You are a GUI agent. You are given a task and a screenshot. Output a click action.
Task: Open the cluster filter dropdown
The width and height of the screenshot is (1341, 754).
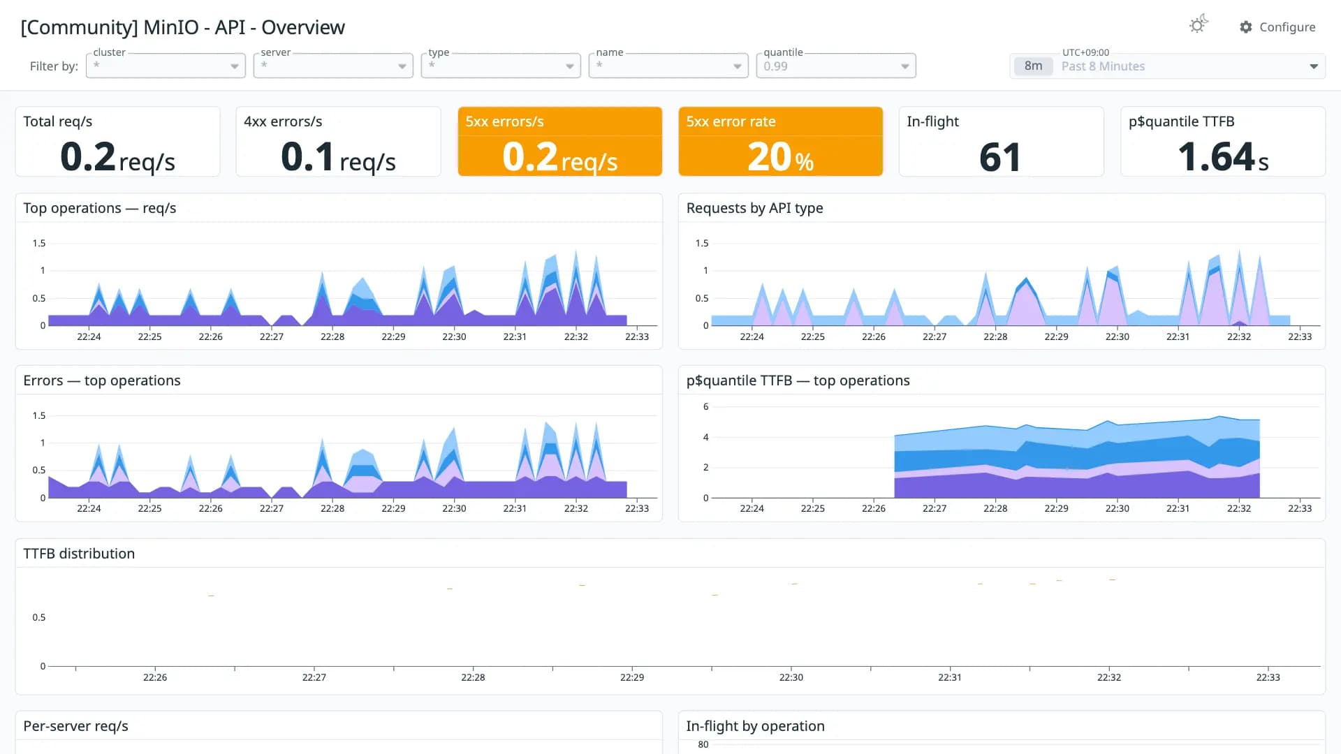click(166, 66)
